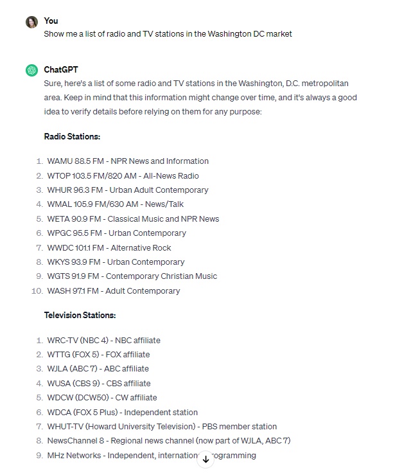The image size is (411, 473).
Task: Click the "Radio Stations:" heading
Action: click(x=72, y=137)
